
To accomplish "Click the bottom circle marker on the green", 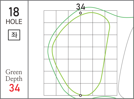I will point(80,96).
